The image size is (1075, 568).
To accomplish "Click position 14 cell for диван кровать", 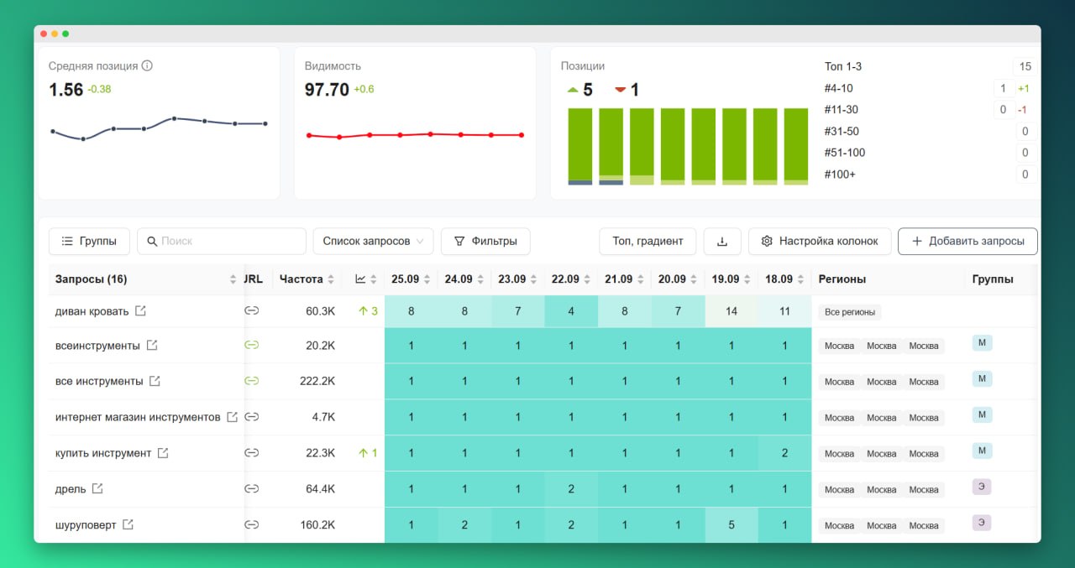I will coord(732,311).
